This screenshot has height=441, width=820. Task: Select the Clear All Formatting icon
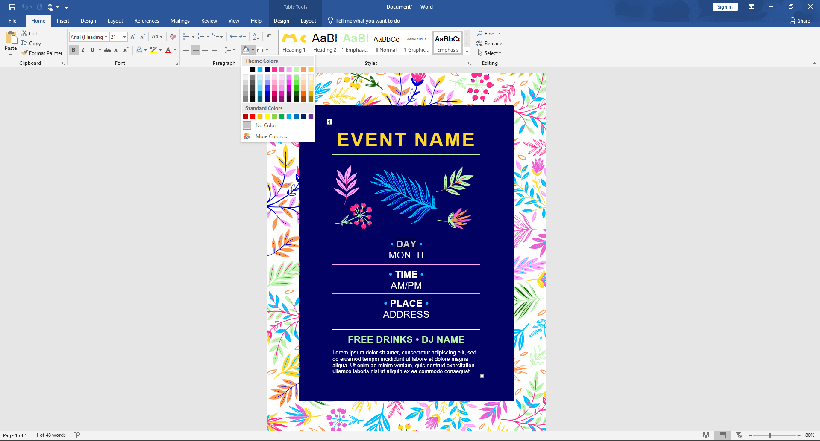click(x=173, y=37)
